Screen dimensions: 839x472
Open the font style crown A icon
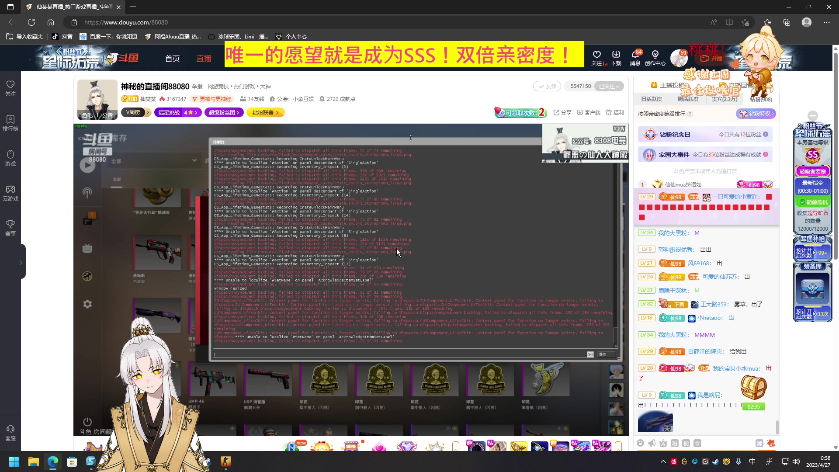(x=663, y=443)
